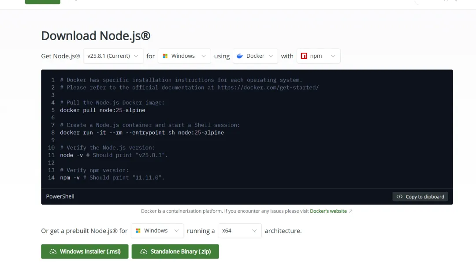Image resolution: width=476 pixels, height=270 pixels.
Task: Click the '# Verify npm version:' comment
Action: pos(94,170)
